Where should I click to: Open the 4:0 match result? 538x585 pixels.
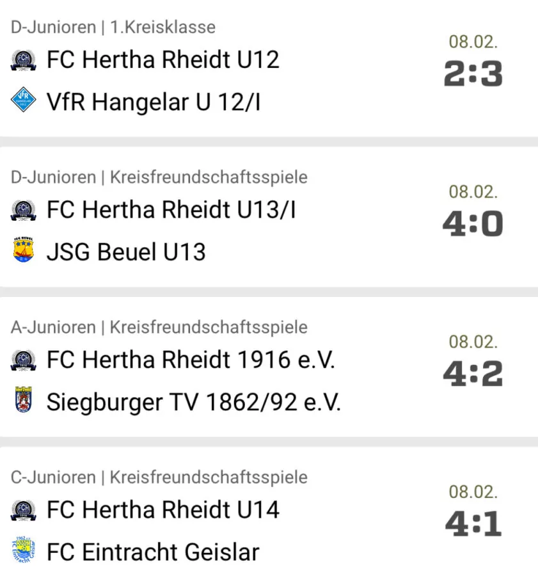point(473,223)
